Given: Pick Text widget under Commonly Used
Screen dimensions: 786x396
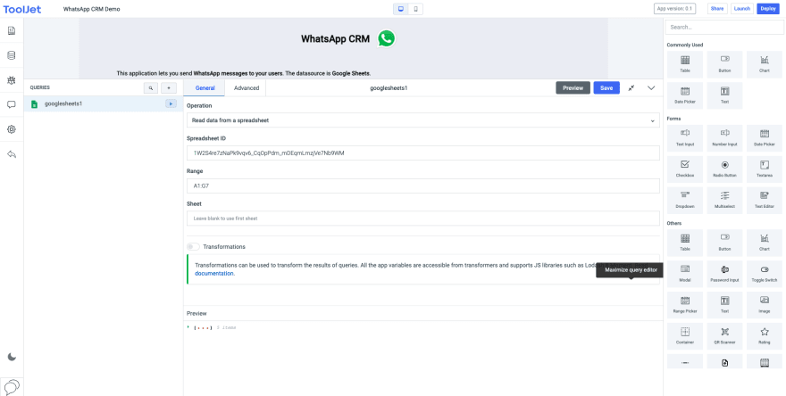Looking at the screenshot, I should [x=725, y=95].
